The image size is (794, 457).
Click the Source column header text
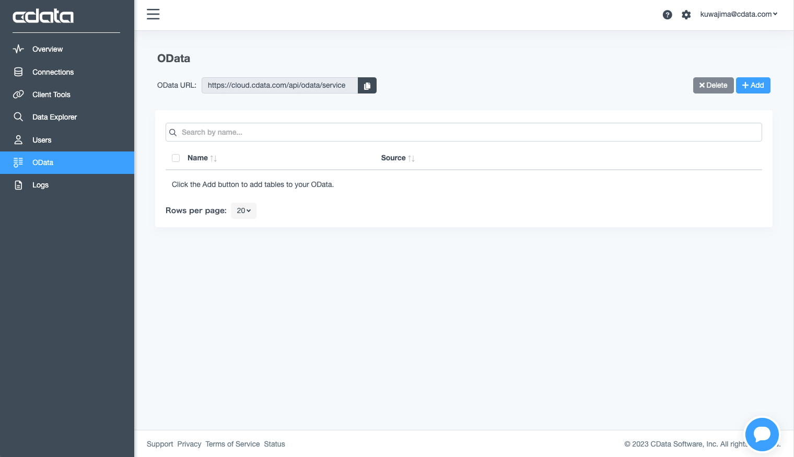393,158
